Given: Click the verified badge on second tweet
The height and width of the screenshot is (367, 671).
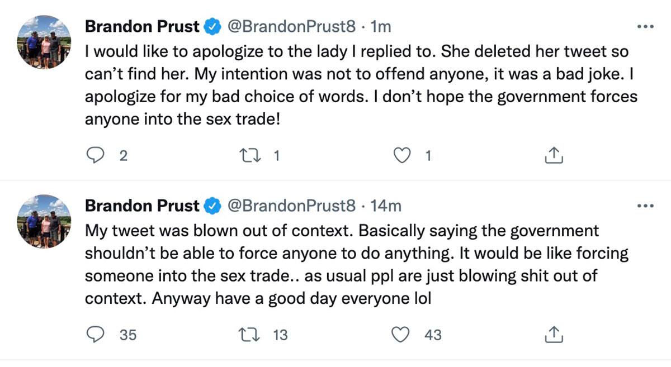Looking at the screenshot, I should 212,206.
